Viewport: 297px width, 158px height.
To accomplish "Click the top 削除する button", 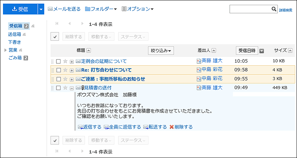I will pos(74,36).
